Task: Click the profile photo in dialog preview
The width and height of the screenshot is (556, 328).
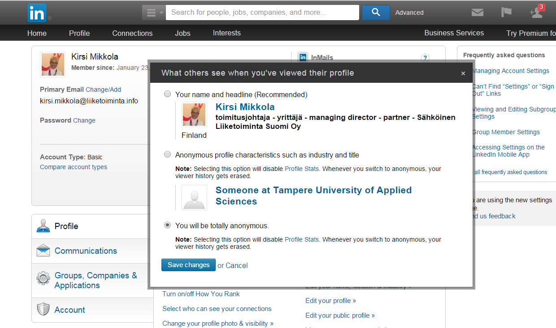Action: click(x=194, y=115)
